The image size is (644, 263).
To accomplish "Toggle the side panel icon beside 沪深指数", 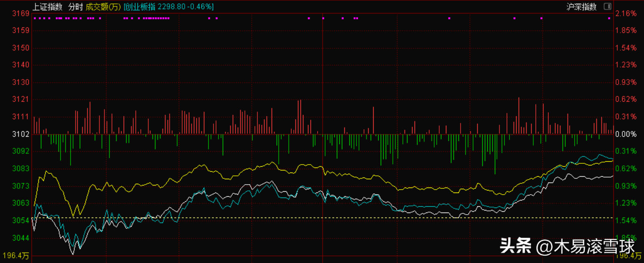I will click(x=607, y=7).
